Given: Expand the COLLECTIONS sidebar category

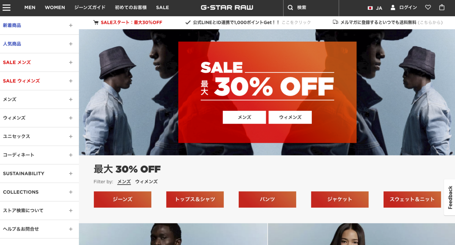Looking at the screenshot, I should [x=39, y=192].
